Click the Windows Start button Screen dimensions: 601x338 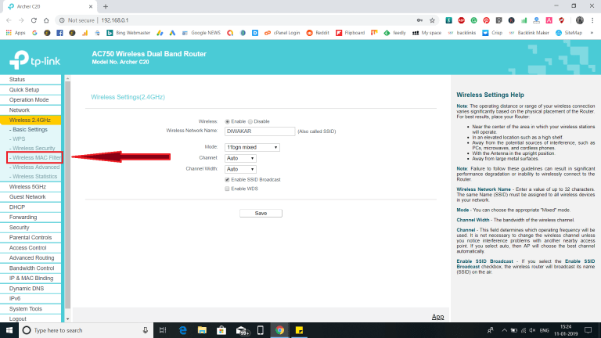pos(7,330)
